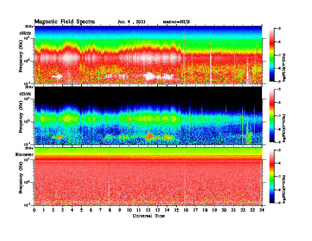The height and width of the screenshot is (241, 312).
Task: Click the "11" hour tick label
Action: tap(139, 210)
